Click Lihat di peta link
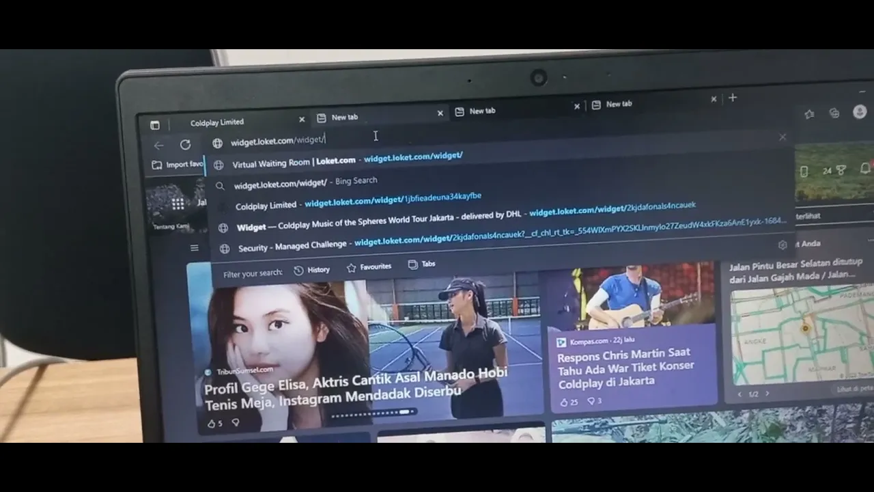This screenshot has width=874, height=492. 855,389
